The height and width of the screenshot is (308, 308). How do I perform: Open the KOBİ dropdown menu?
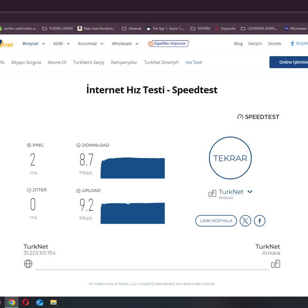point(61,44)
